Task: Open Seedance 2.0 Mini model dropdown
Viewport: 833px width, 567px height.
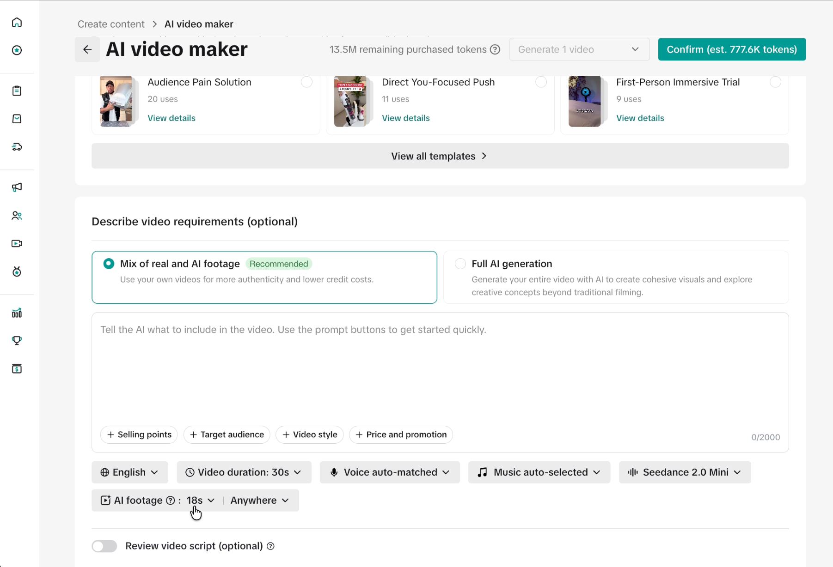Action: (x=685, y=472)
